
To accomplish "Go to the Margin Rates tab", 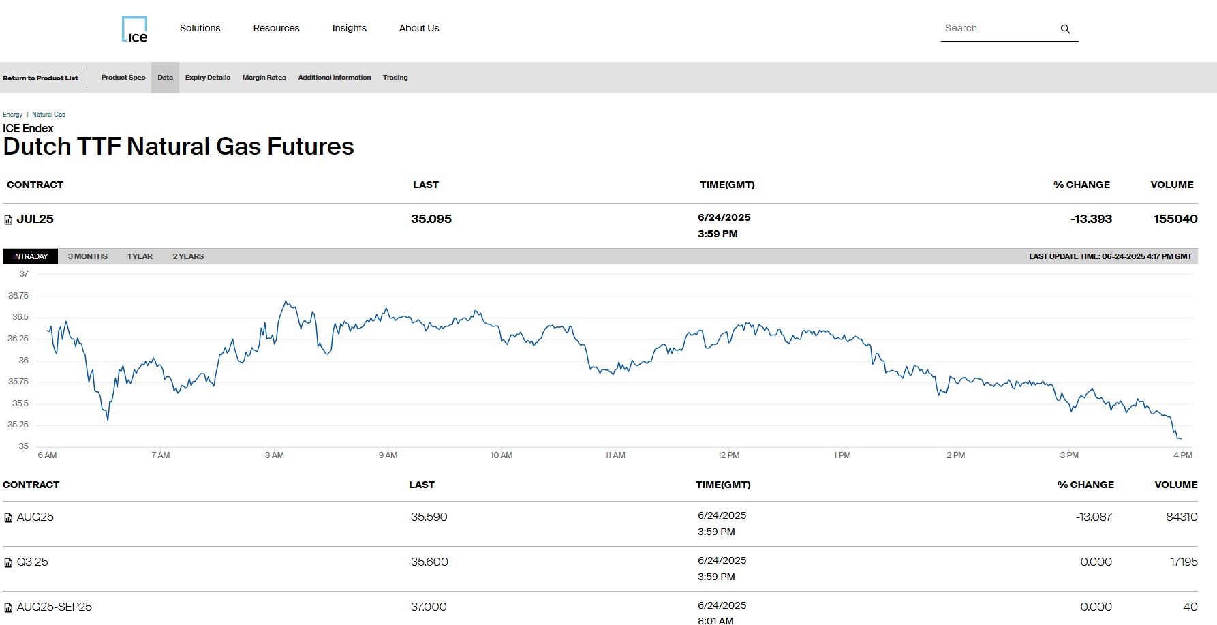I will [x=264, y=78].
